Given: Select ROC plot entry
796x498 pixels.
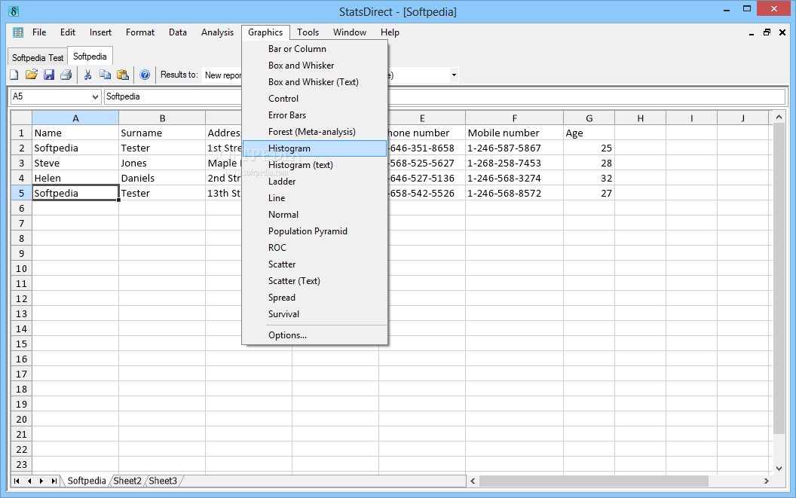Looking at the screenshot, I should coord(315,248).
